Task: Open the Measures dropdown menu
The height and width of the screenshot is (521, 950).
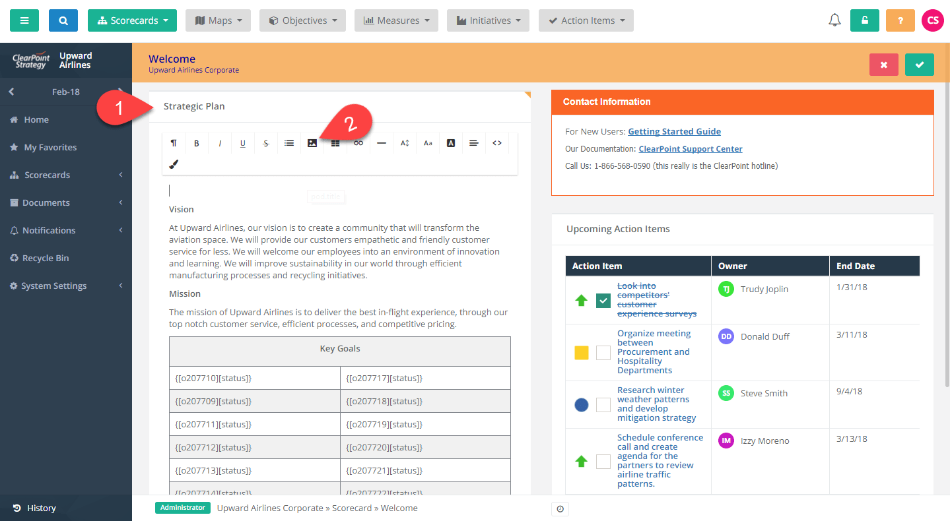Action: [396, 20]
